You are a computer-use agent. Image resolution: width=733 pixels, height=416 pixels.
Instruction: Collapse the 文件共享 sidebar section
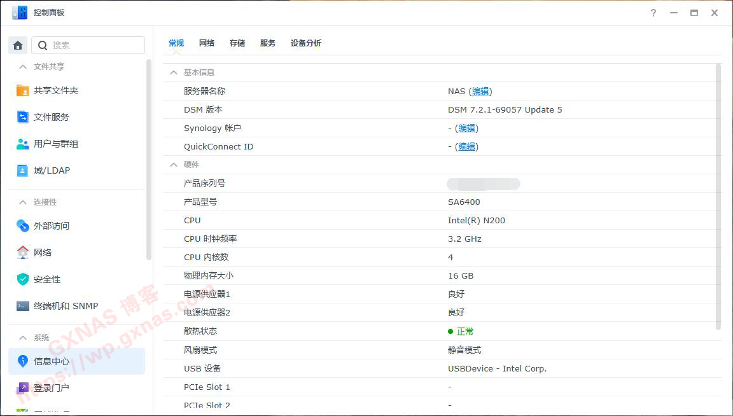[x=23, y=67]
